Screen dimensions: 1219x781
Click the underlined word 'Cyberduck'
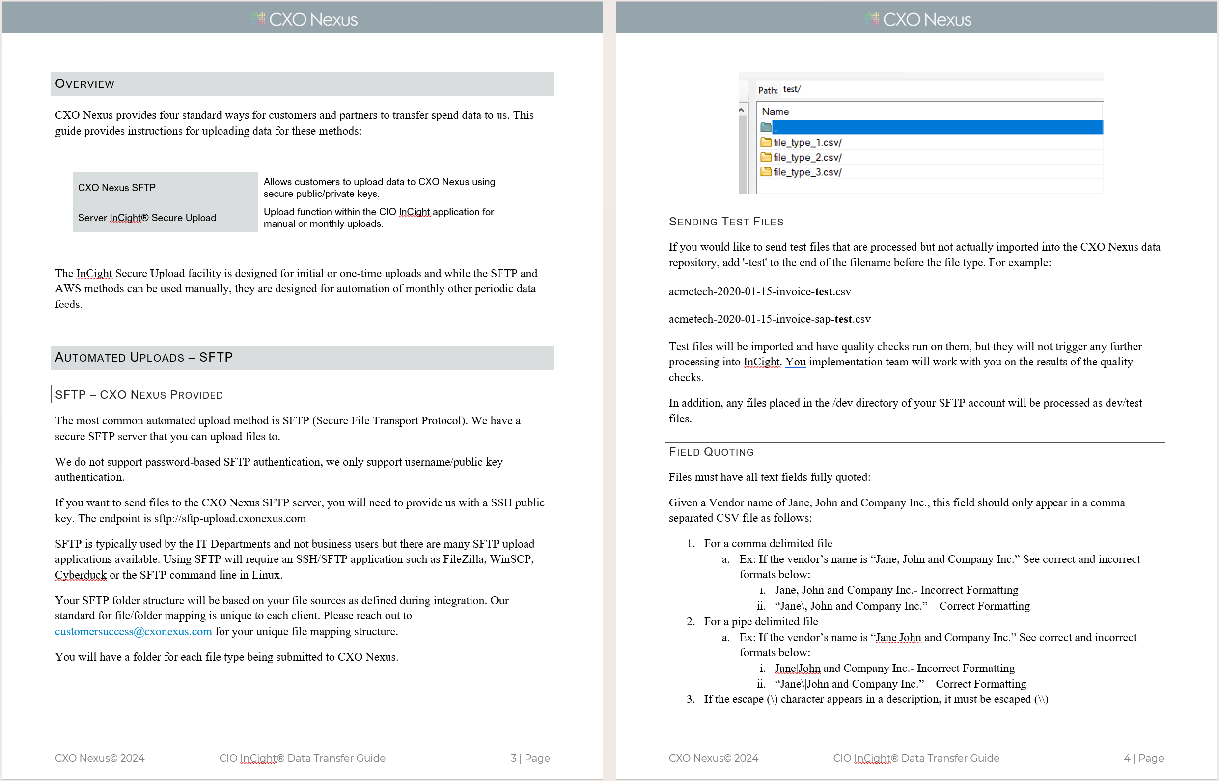pos(81,575)
